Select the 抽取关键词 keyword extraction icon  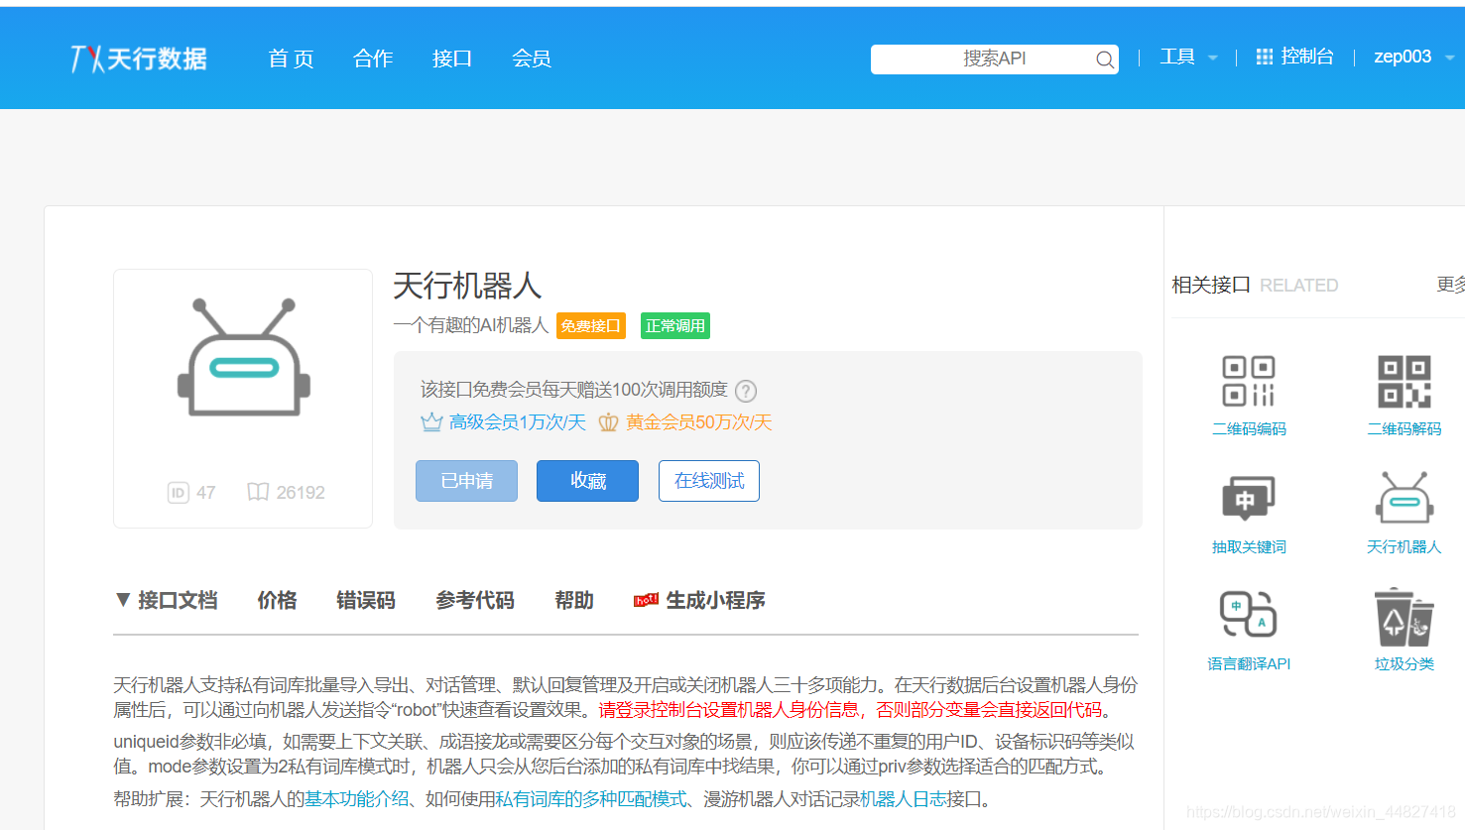tap(1249, 499)
